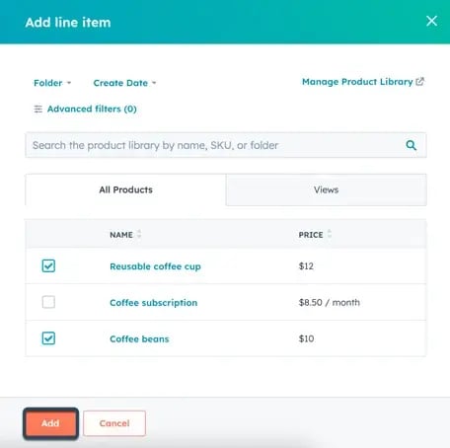
Task: Expand the Create Date filter dropdown
Action: pyautogui.click(x=124, y=83)
